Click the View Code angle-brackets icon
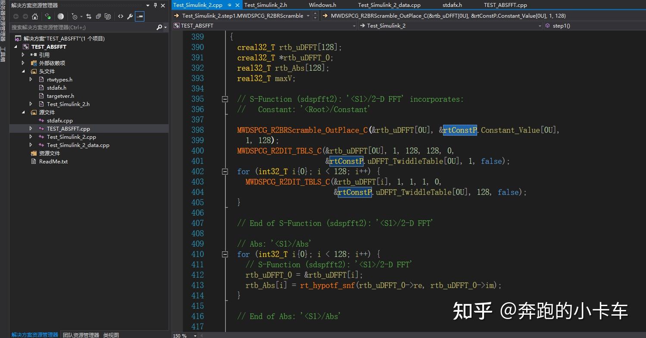 coord(121,16)
